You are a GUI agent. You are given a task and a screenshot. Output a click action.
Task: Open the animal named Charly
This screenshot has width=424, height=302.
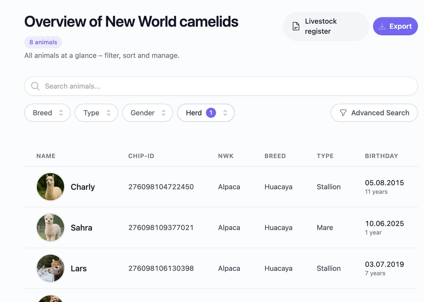(x=83, y=187)
